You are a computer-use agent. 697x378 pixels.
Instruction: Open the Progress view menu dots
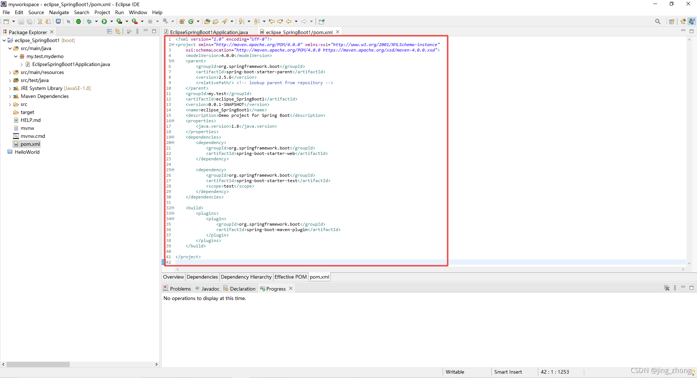coord(675,288)
